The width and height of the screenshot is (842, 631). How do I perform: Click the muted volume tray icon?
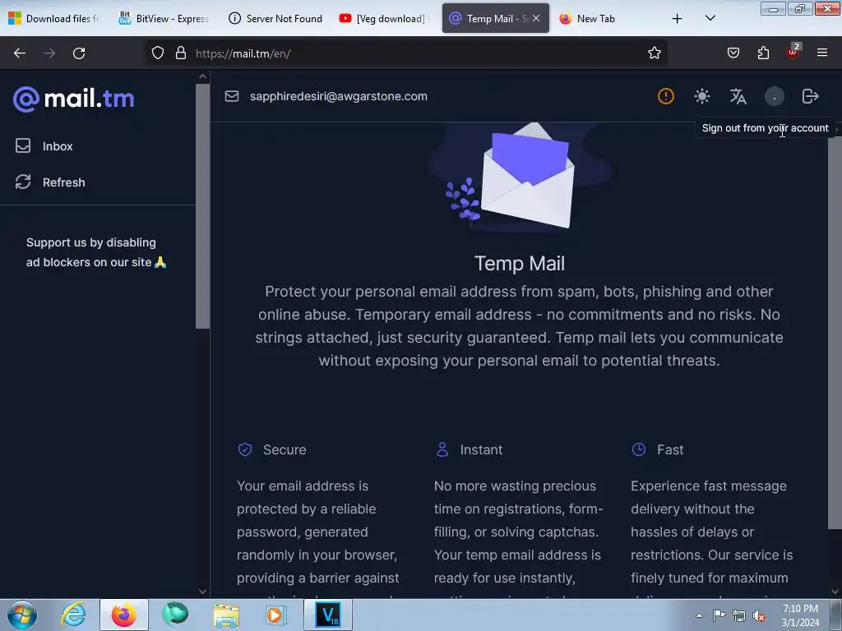759,615
